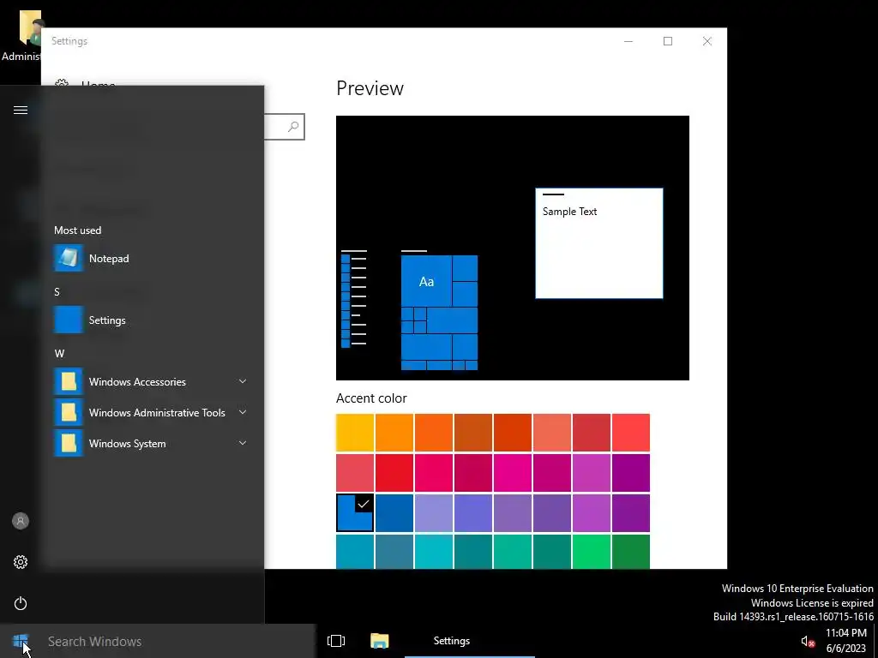Select the yellow gold accent color
The image size is (878, 658).
(355, 433)
